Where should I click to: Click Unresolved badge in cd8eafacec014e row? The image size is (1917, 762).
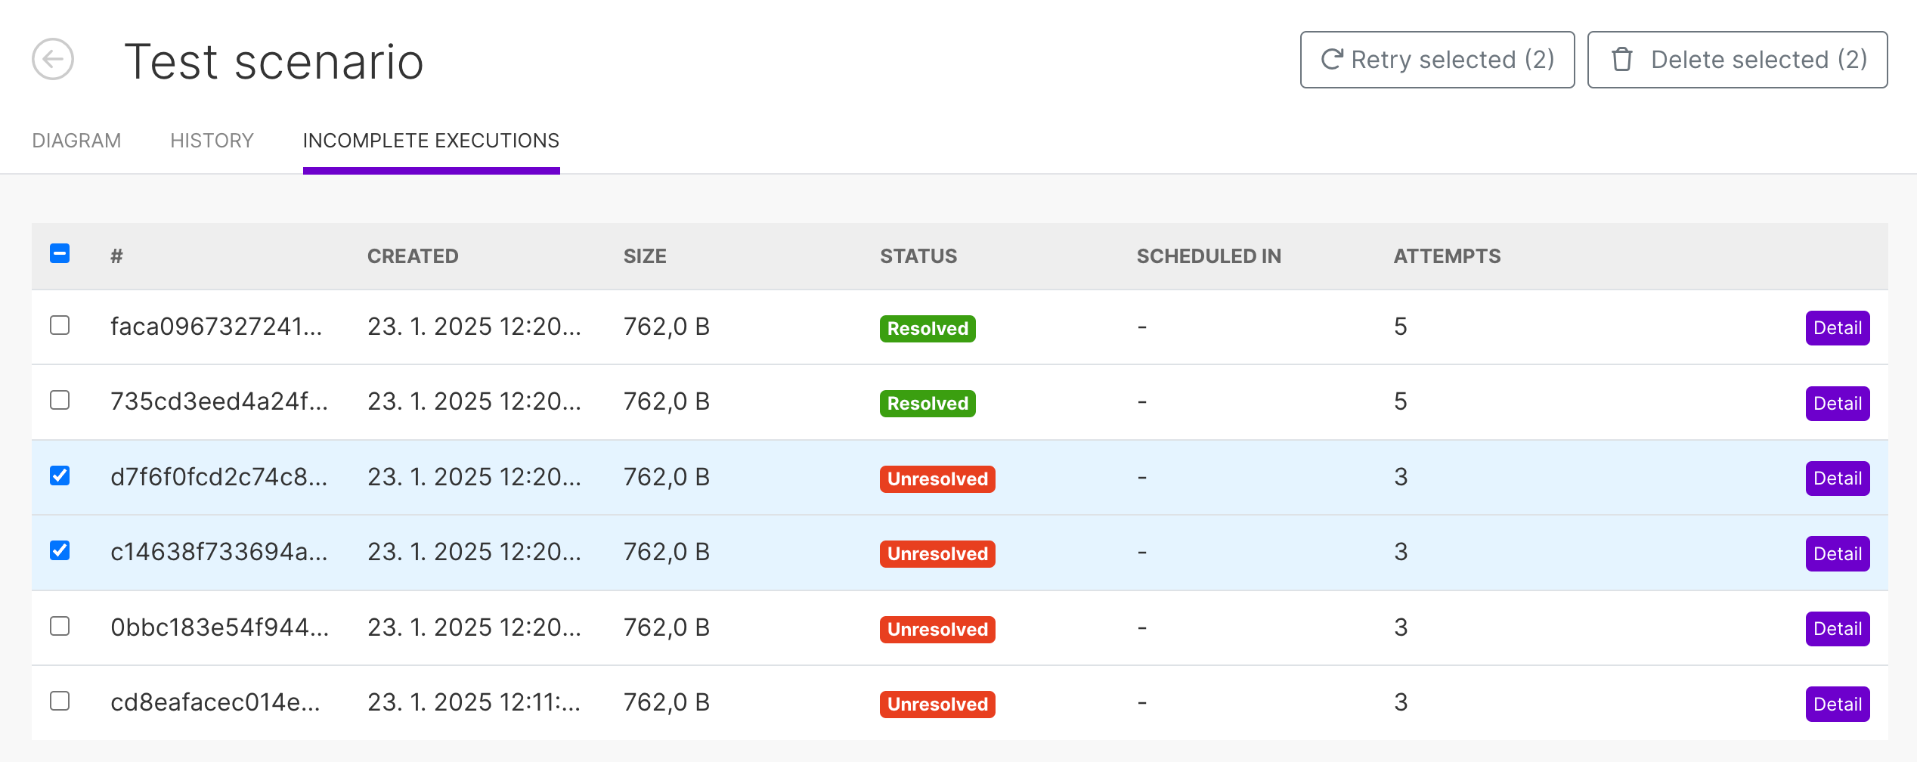coord(937,705)
